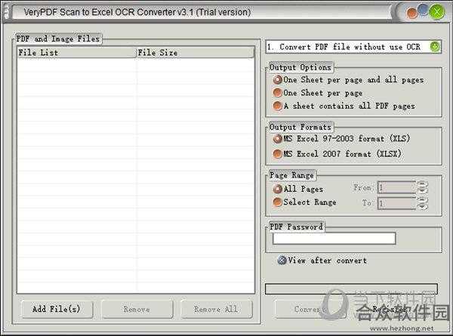453x336 pixels.
Task: Click the PDF Password input field
Action: tap(334, 239)
